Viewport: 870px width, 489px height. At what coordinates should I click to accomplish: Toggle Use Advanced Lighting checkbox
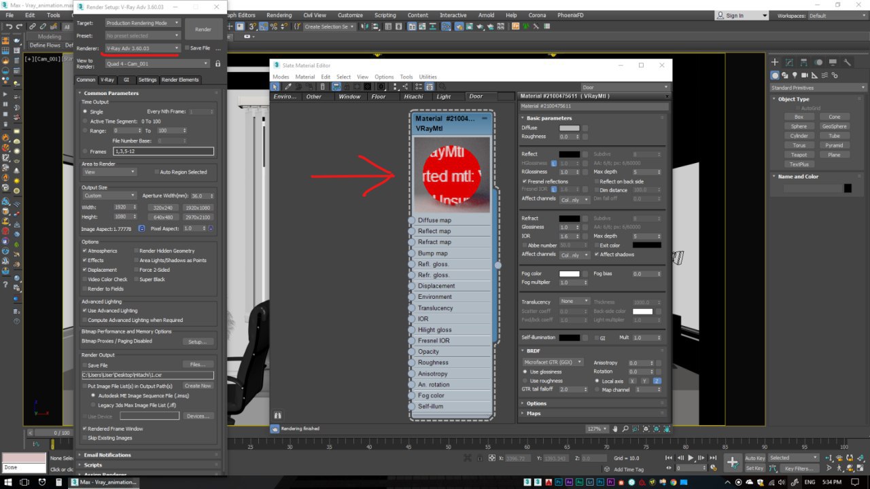point(85,310)
